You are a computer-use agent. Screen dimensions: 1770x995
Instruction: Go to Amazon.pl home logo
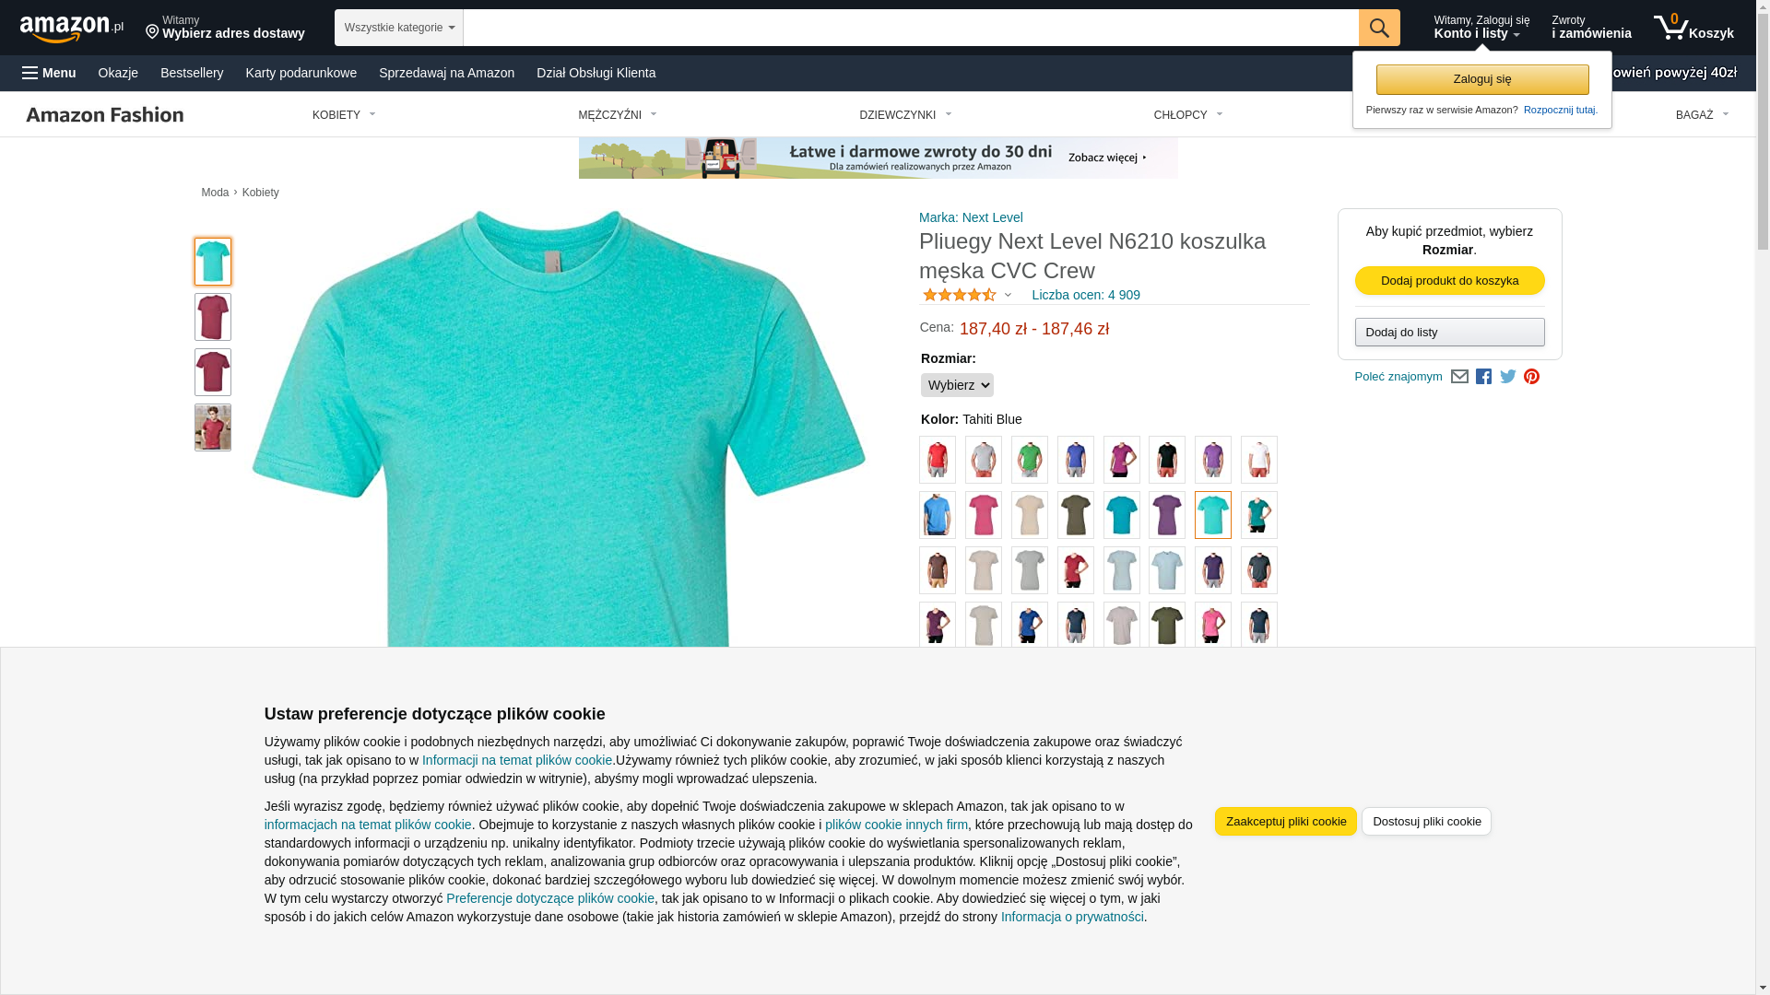pos(72,29)
